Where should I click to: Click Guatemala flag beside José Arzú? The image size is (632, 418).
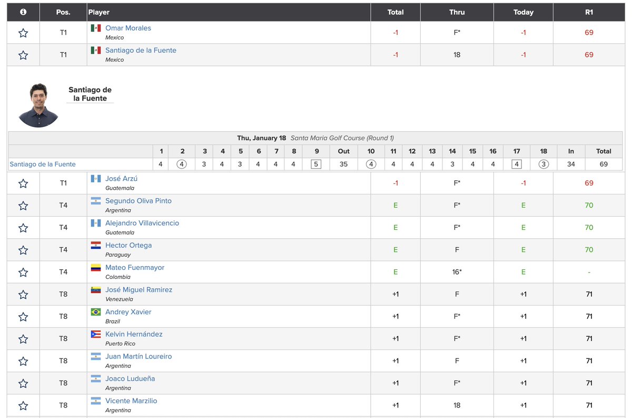click(95, 179)
